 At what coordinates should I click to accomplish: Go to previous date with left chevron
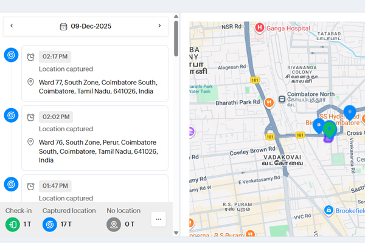[x=12, y=26]
